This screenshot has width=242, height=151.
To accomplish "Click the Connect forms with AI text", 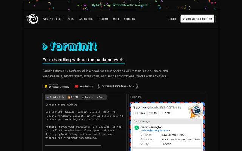I will pos(61,105).
